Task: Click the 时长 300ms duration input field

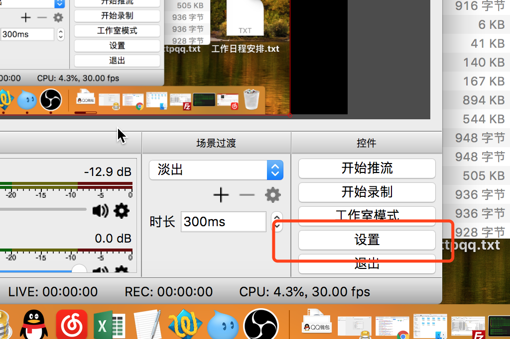Action: coord(224,222)
